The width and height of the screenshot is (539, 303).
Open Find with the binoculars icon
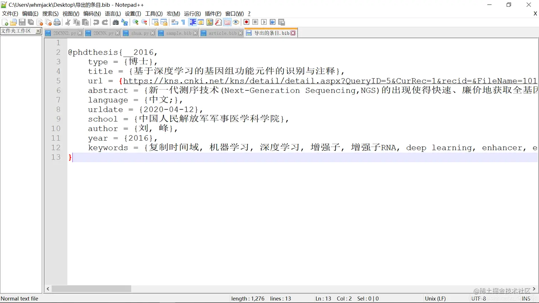(115, 22)
